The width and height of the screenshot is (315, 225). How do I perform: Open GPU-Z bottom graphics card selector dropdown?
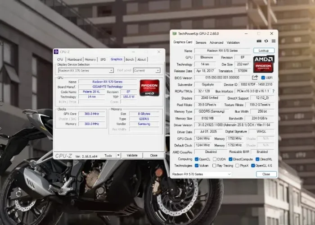pos(202,174)
